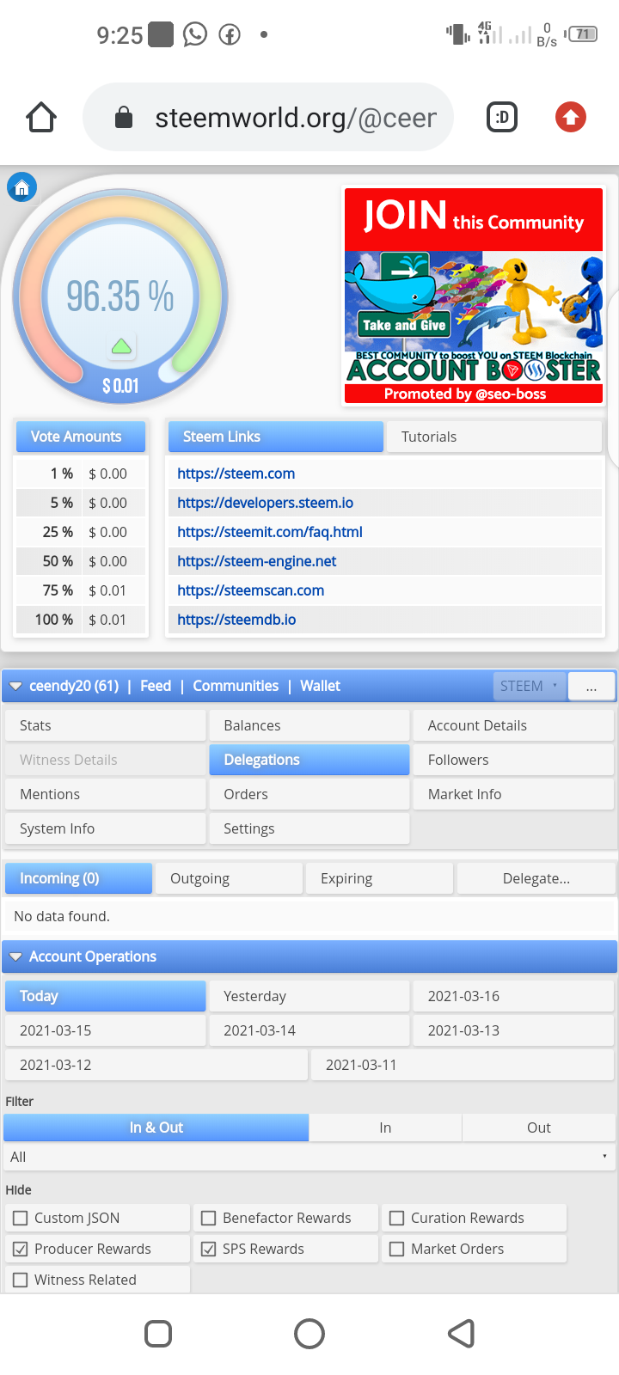Toggle Custom JSON hide checkbox
Image resolution: width=619 pixels, height=1375 pixels.
(x=21, y=1218)
